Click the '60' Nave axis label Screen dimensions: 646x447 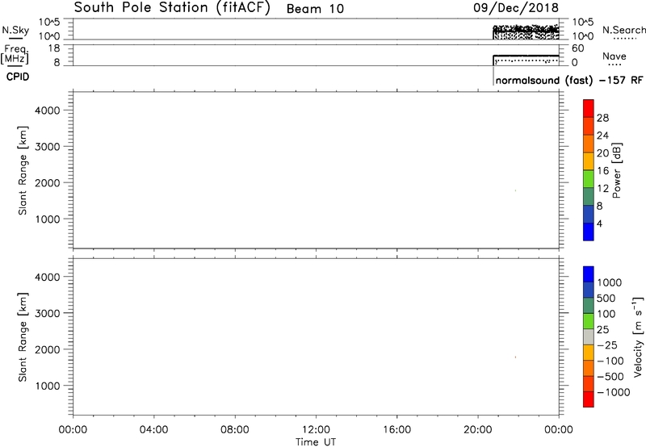point(577,48)
